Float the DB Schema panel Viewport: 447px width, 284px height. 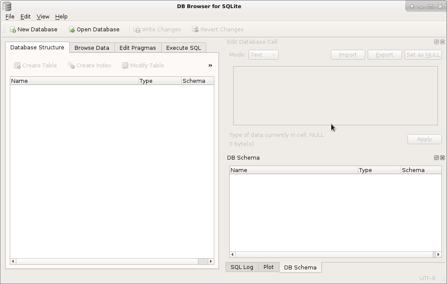pyautogui.click(x=436, y=157)
